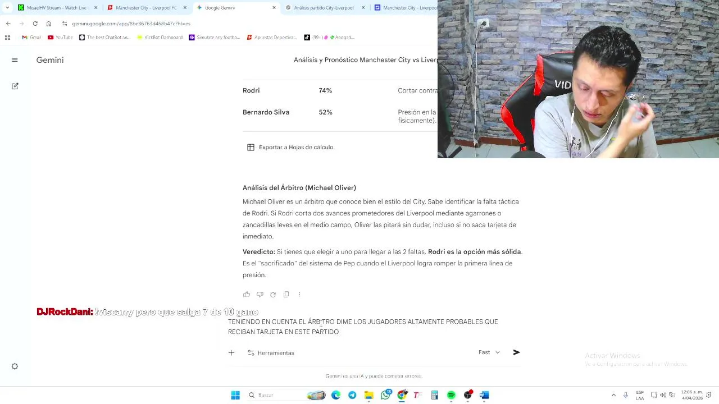Go to the browser home page

point(49,24)
